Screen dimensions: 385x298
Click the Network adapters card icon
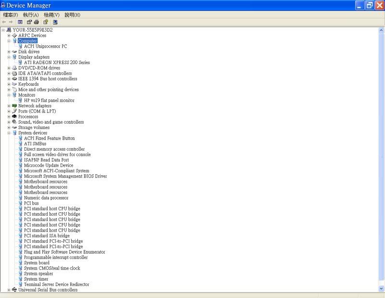click(x=14, y=105)
